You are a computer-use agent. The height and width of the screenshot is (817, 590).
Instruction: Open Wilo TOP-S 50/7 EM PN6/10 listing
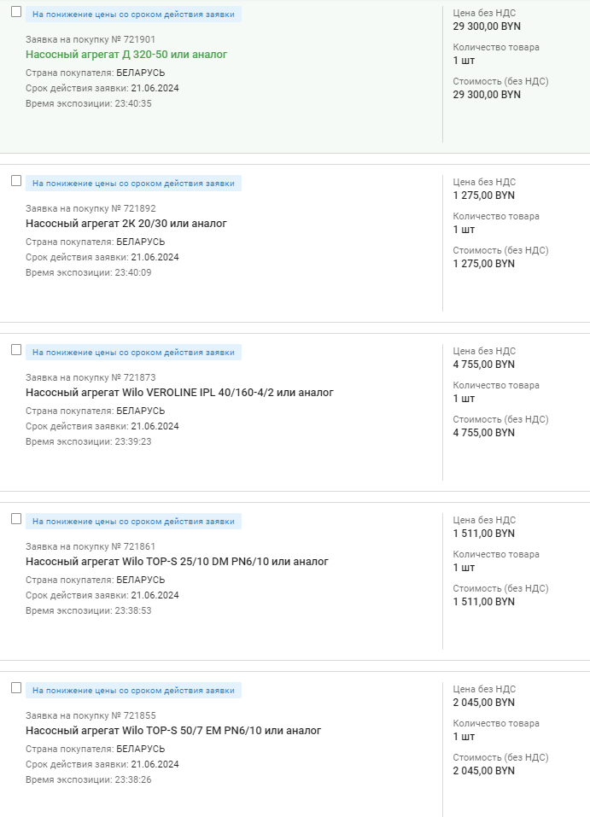tap(173, 731)
